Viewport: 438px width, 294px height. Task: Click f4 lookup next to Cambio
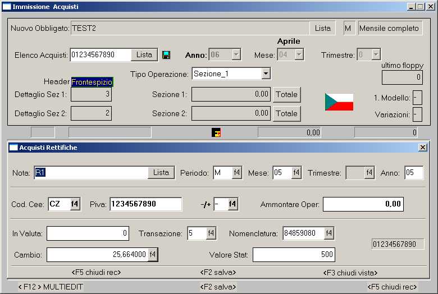pyautogui.click(x=153, y=254)
